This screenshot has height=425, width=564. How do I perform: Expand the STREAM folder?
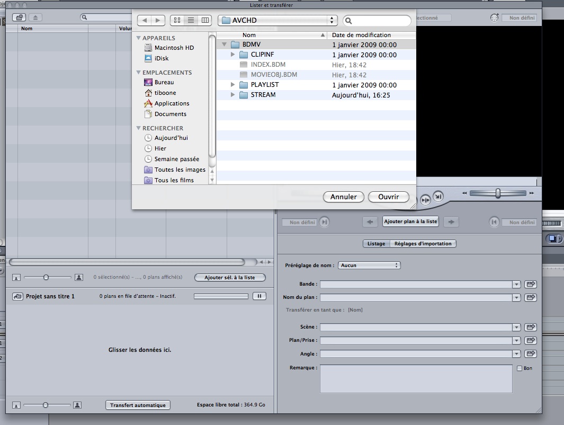pos(232,95)
